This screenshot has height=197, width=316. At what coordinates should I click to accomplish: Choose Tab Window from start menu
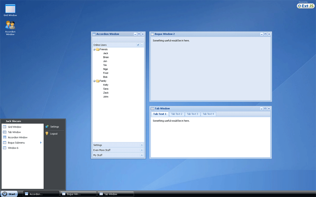click(22, 132)
